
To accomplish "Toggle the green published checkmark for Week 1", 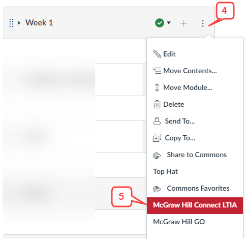I will coord(160,23).
